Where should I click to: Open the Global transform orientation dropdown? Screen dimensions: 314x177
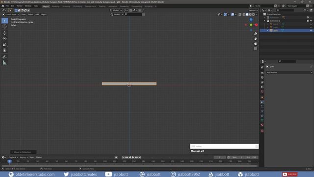click(116, 10)
